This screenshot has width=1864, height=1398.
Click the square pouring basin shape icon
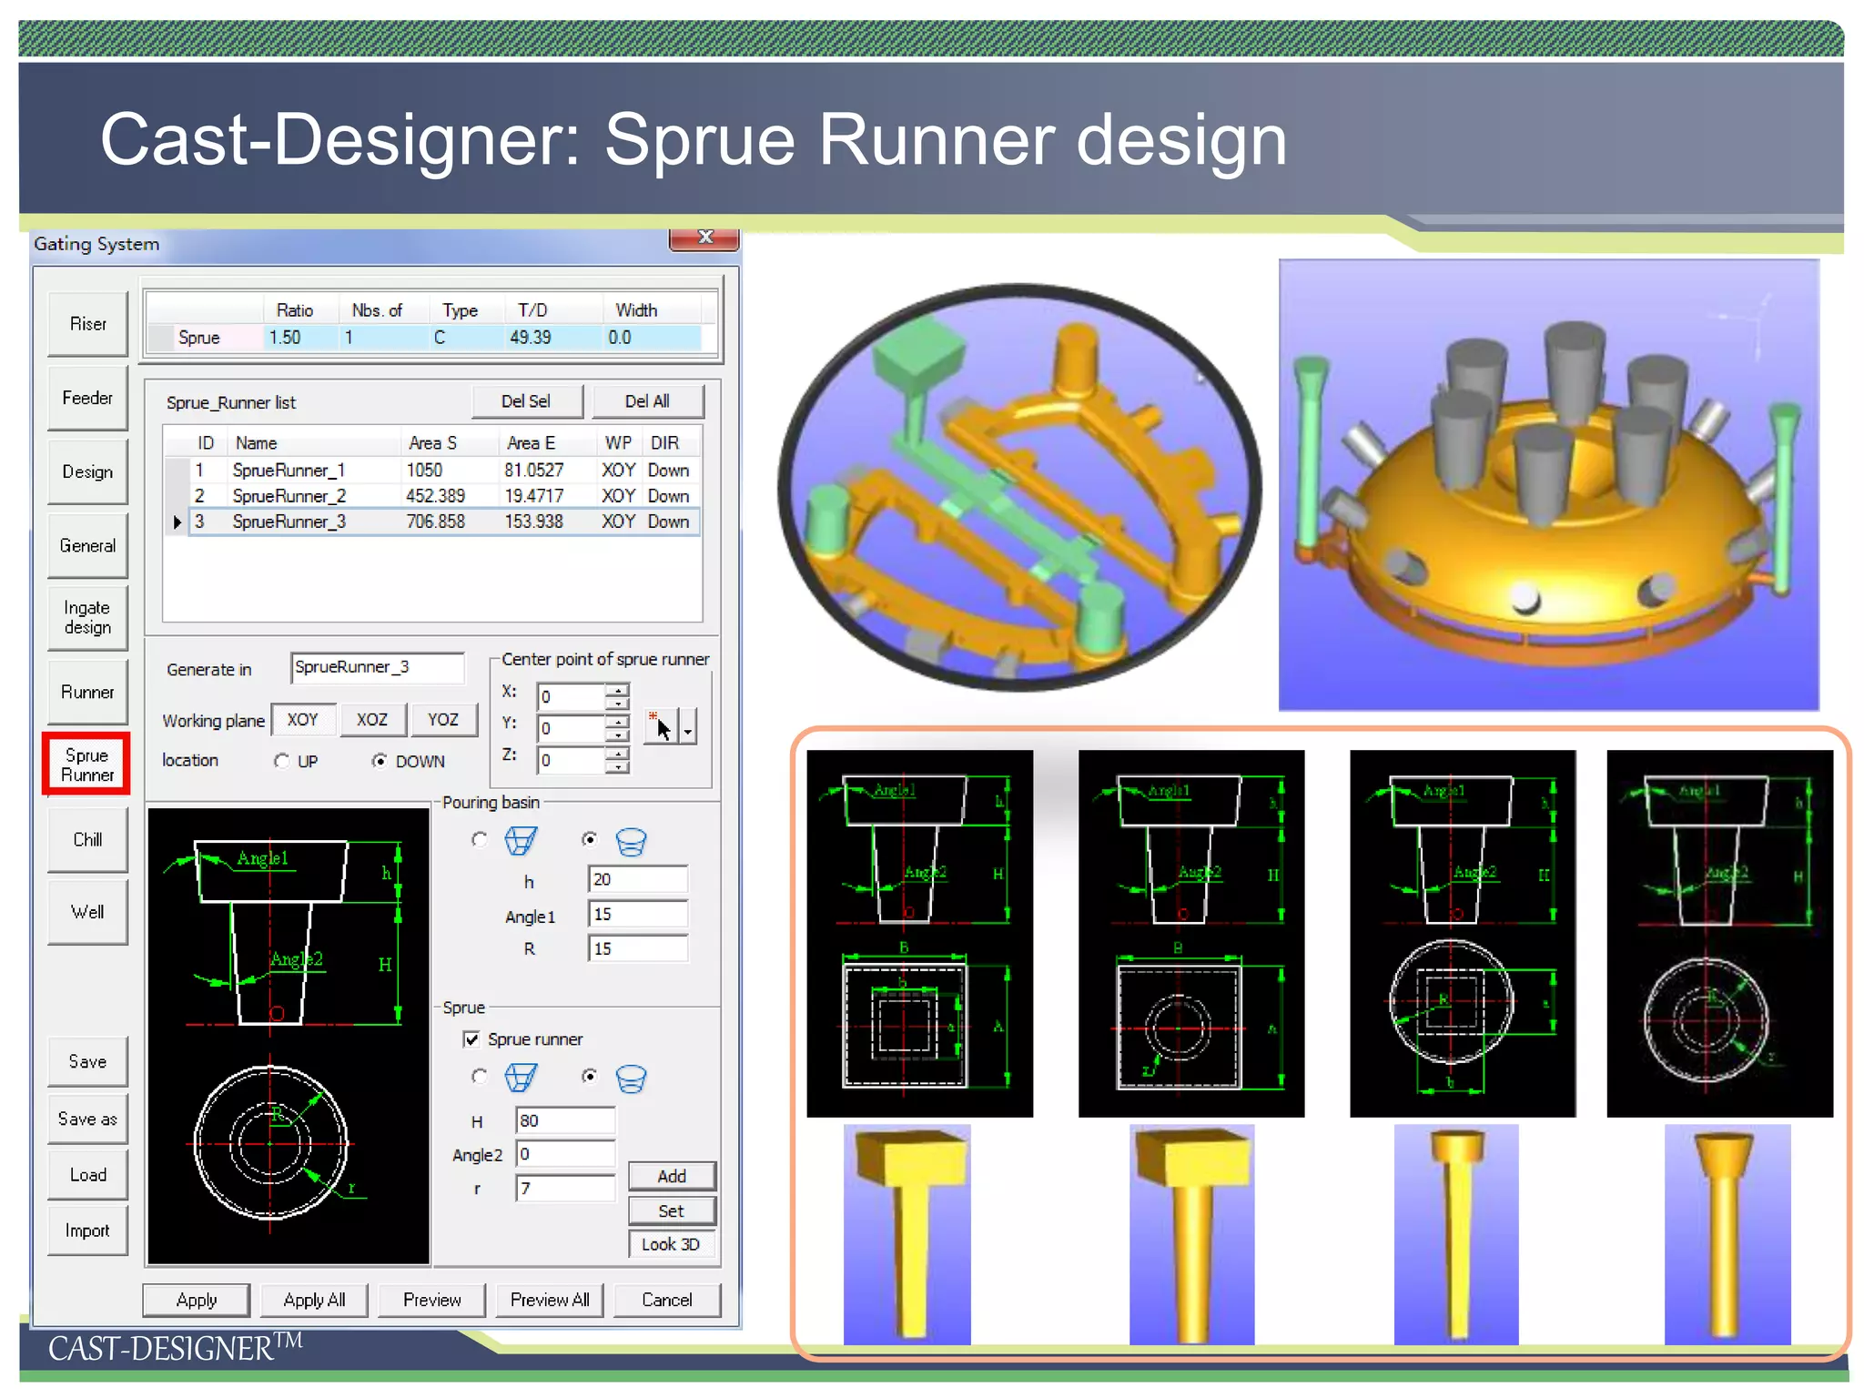(522, 841)
